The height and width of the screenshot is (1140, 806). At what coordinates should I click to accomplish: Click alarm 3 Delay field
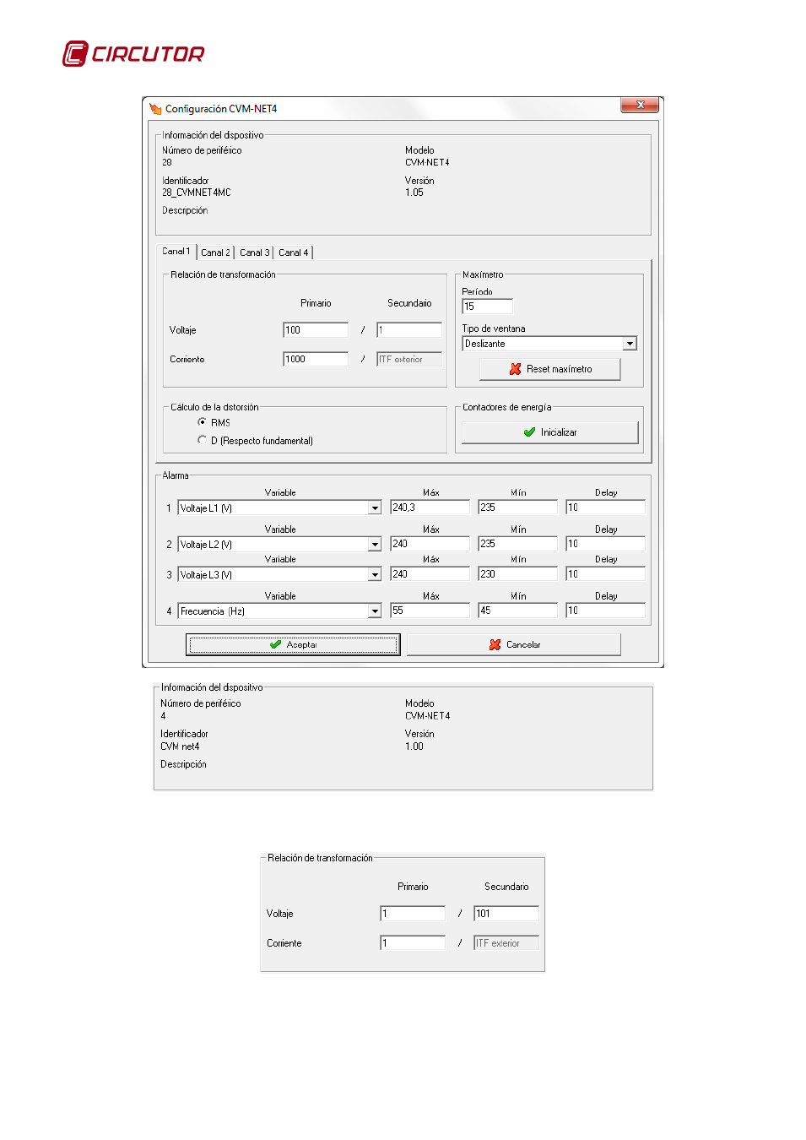605,574
